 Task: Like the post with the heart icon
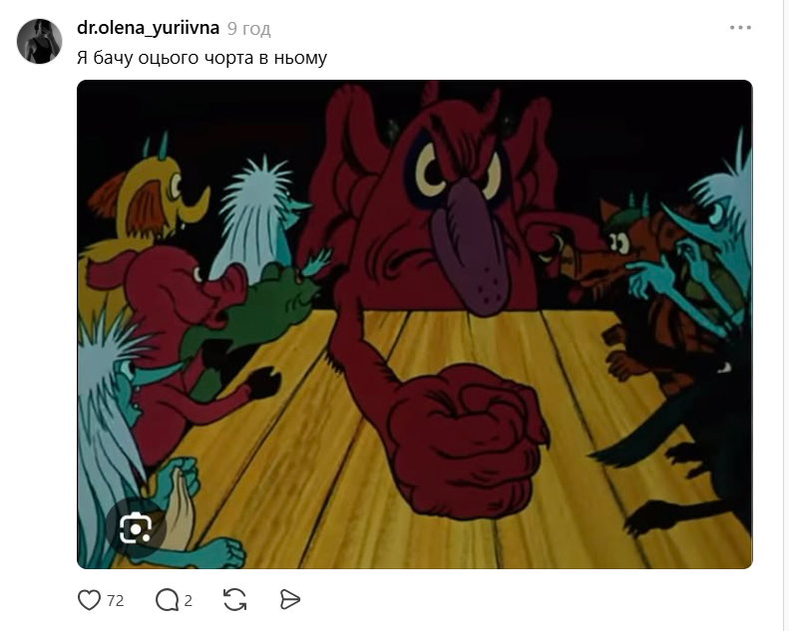click(89, 600)
